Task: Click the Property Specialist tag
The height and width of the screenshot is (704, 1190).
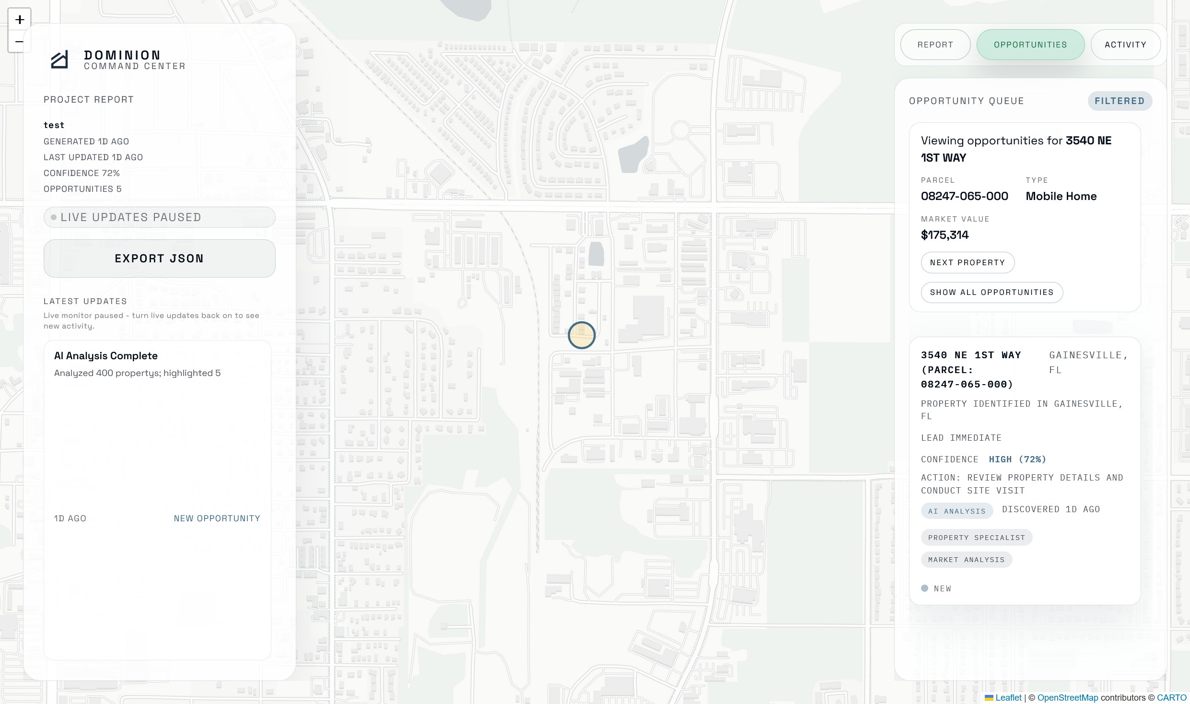Action: pyautogui.click(x=976, y=538)
